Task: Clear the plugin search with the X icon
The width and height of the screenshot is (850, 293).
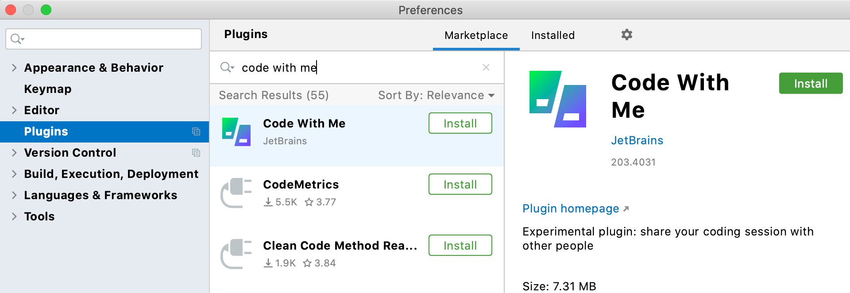Action: pyautogui.click(x=486, y=67)
